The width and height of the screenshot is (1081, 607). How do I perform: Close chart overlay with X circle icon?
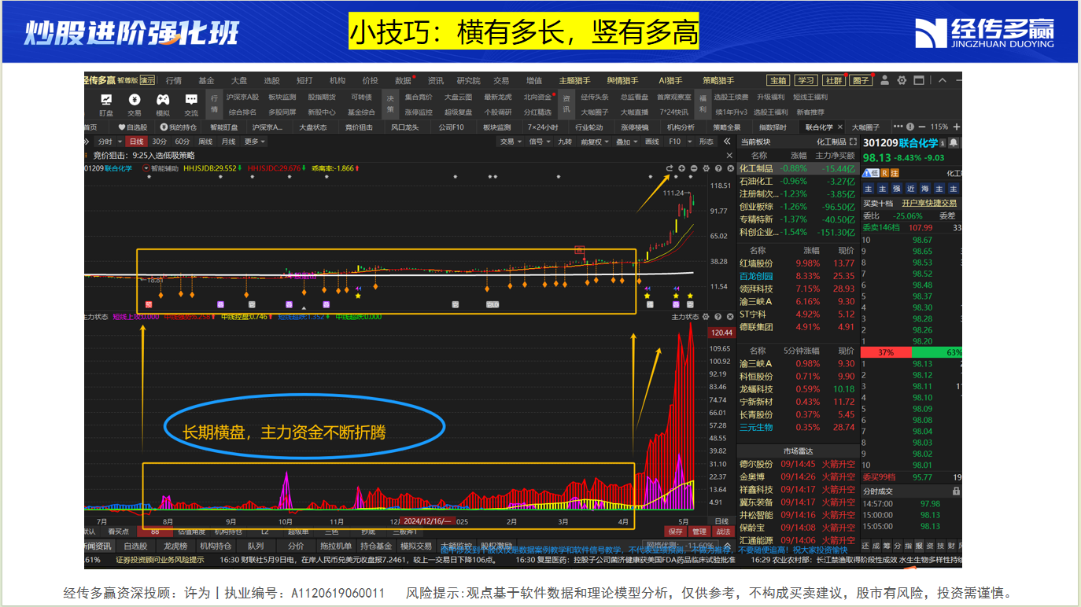729,168
